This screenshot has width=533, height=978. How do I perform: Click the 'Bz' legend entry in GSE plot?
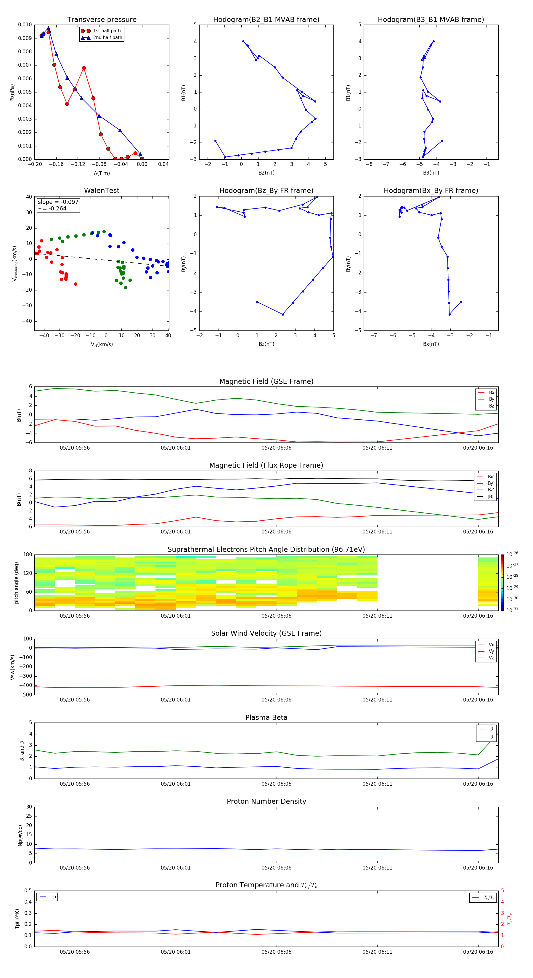pos(486,406)
